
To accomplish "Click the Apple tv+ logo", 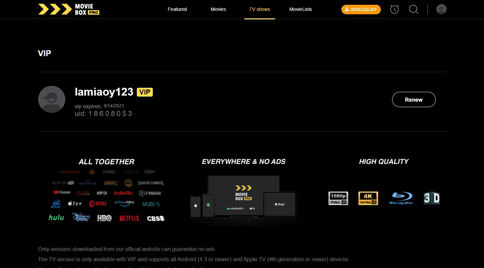I will pyautogui.click(x=75, y=204).
